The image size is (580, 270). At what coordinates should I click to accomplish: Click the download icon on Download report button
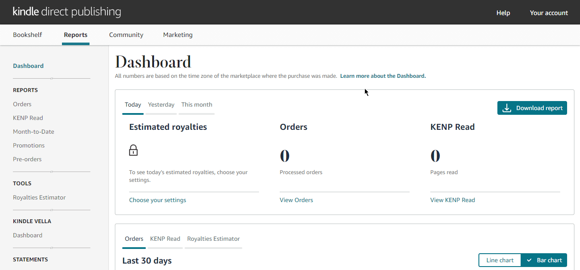click(x=508, y=108)
